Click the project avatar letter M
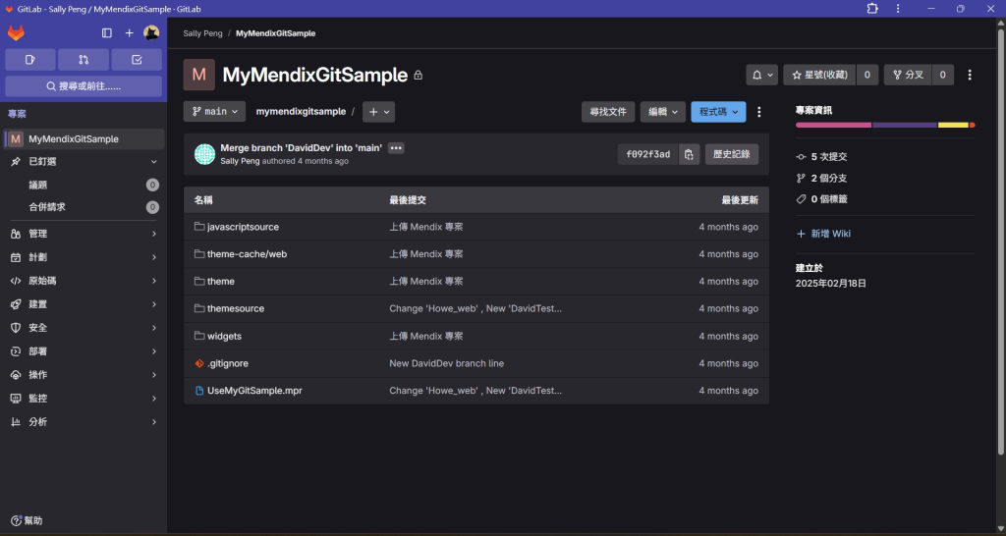 (x=198, y=75)
